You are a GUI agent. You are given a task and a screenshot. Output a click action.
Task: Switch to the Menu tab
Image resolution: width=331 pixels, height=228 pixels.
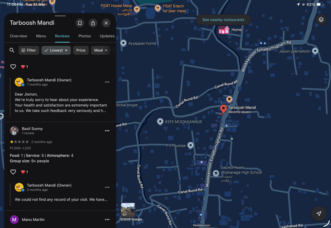[x=41, y=36]
